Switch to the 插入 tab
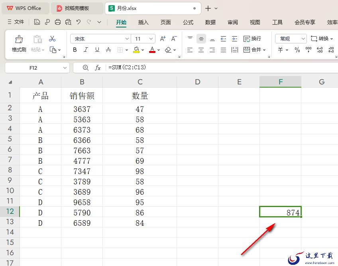Screen dimensions: 338x266 point(143,22)
